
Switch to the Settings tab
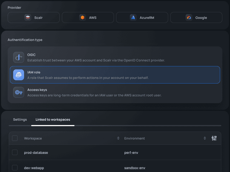[x=20, y=119]
